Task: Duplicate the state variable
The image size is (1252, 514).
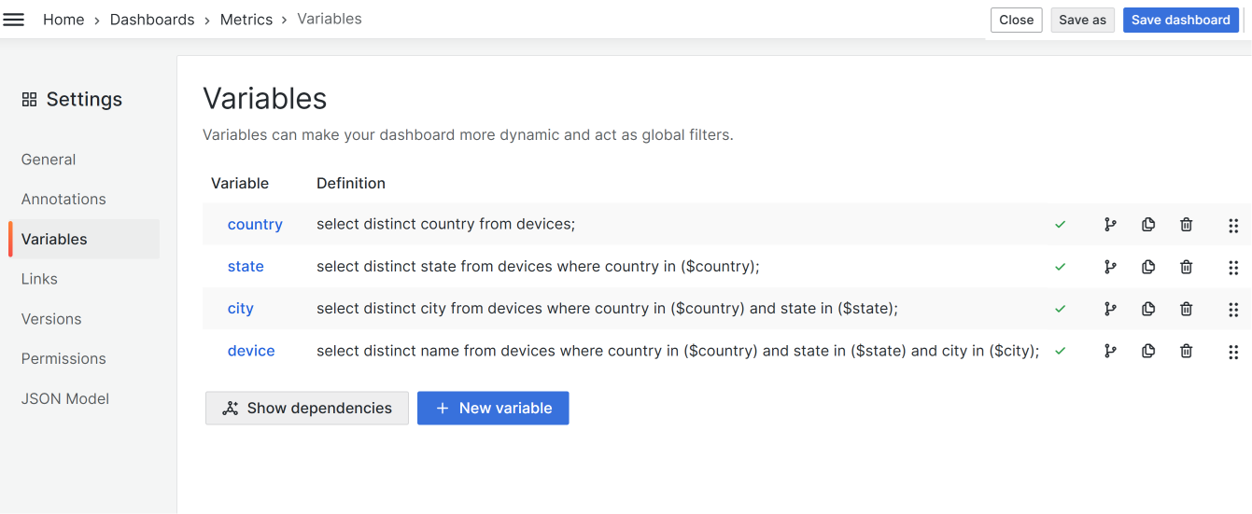Action: pyautogui.click(x=1148, y=267)
